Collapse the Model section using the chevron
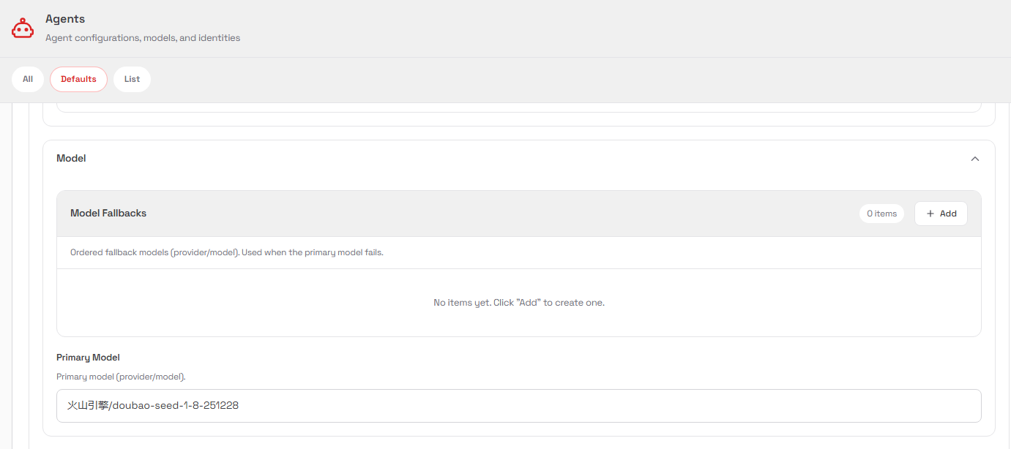 [974, 159]
